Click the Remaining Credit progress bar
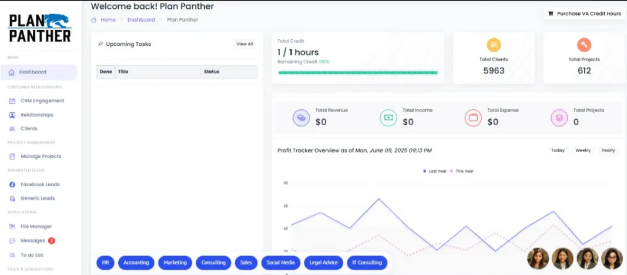The height and width of the screenshot is (275, 627). (358, 73)
